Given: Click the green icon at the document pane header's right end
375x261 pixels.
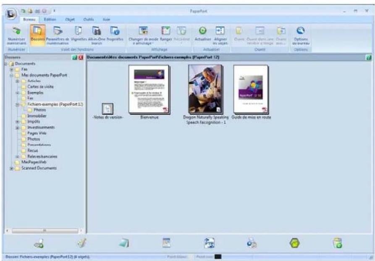Looking at the screenshot, I should [369, 57].
